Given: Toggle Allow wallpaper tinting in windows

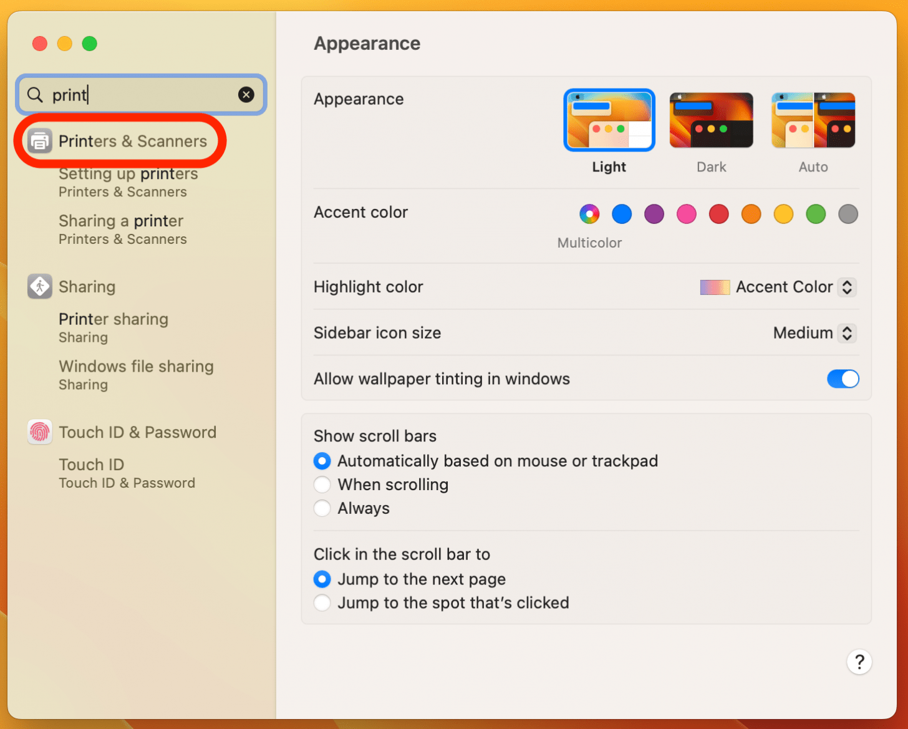Looking at the screenshot, I should point(843,379).
